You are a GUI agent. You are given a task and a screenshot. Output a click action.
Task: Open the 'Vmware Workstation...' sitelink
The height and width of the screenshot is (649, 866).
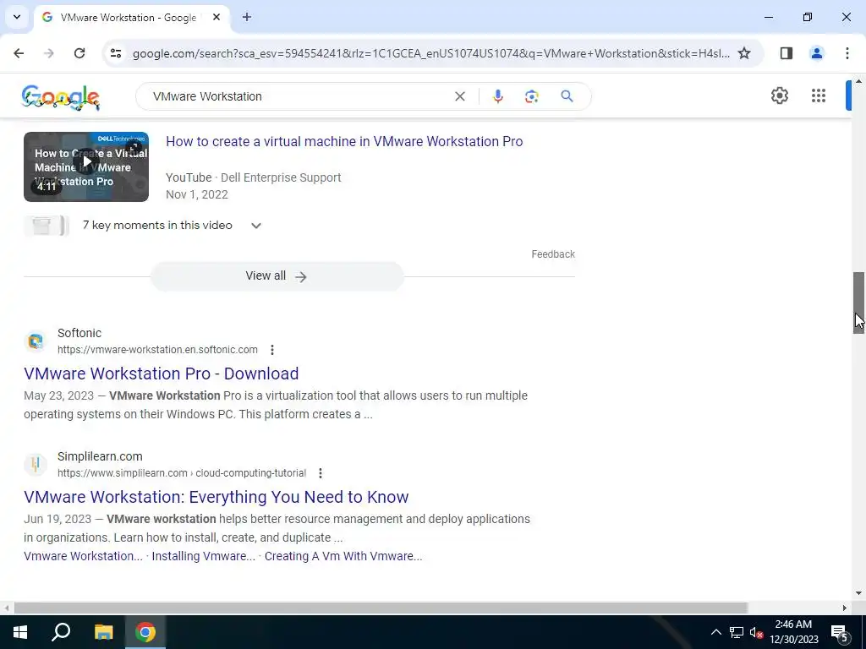(83, 556)
